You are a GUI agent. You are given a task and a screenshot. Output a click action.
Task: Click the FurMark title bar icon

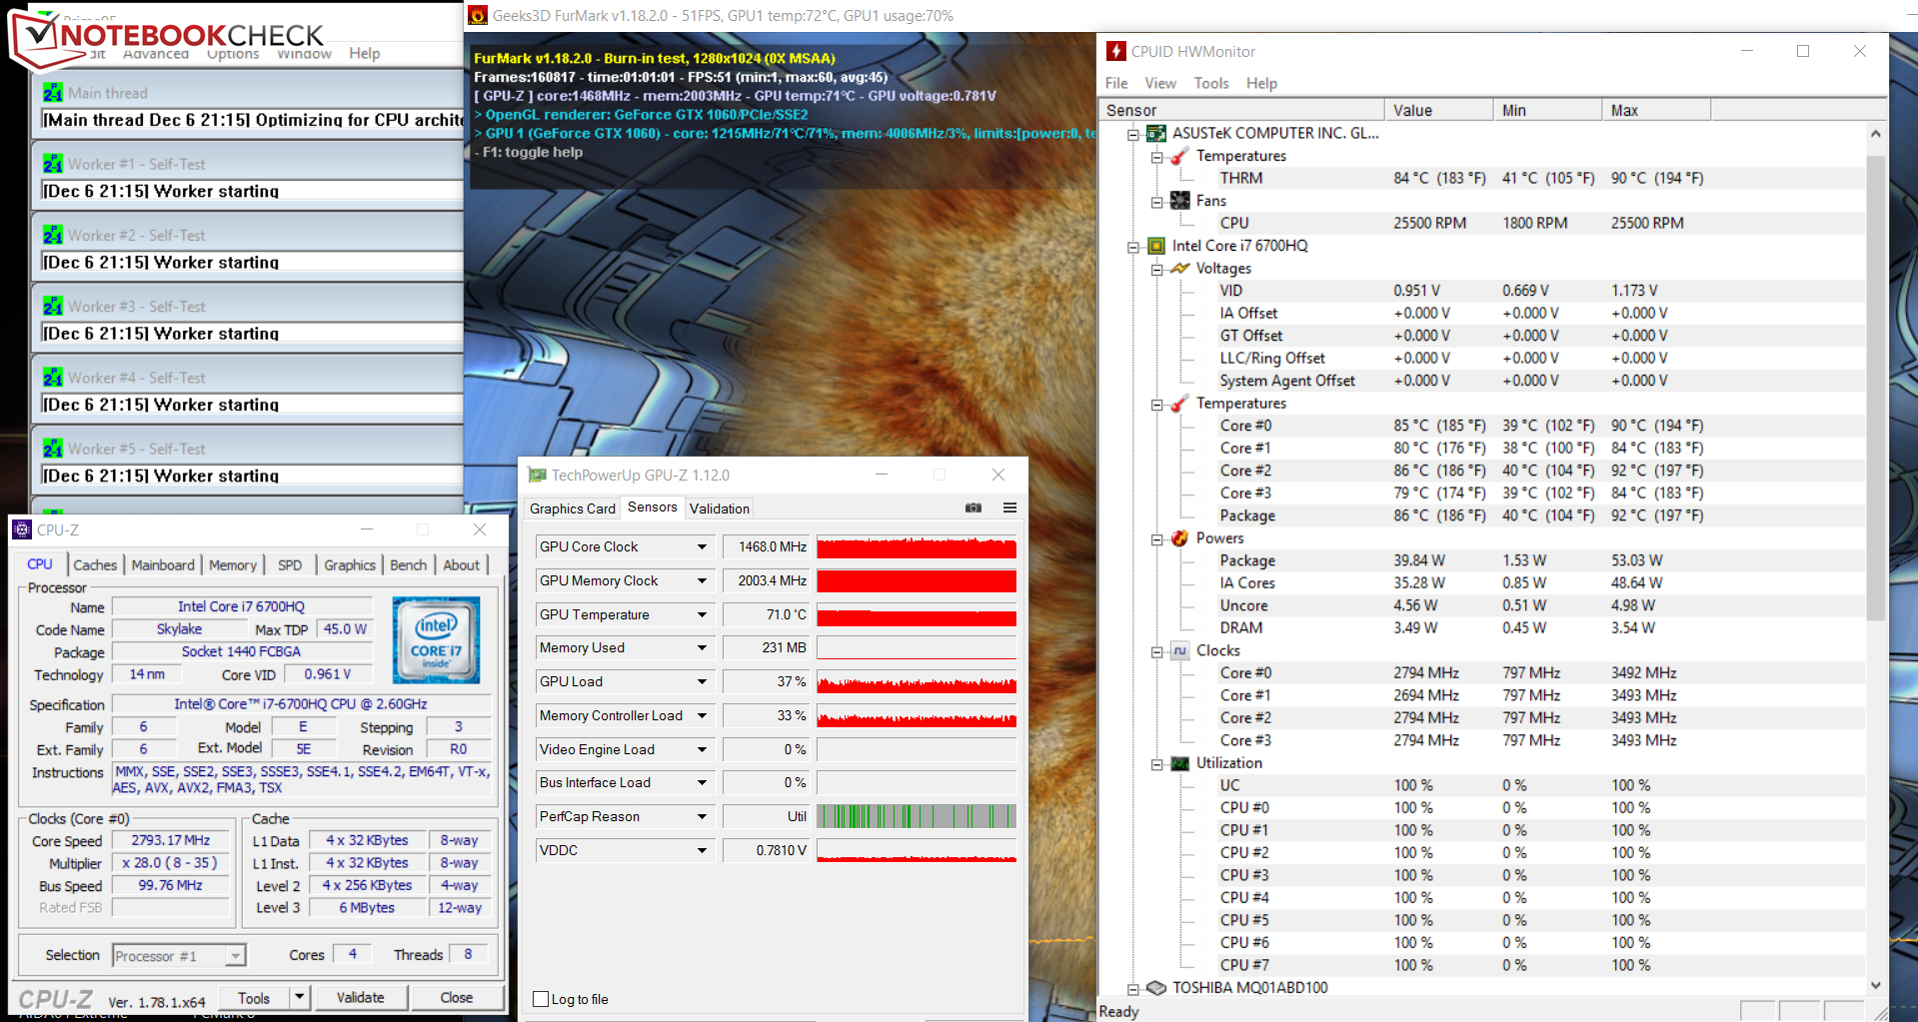[x=478, y=15]
